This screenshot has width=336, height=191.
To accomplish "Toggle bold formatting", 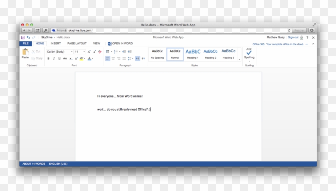I will [x=48, y=58].
